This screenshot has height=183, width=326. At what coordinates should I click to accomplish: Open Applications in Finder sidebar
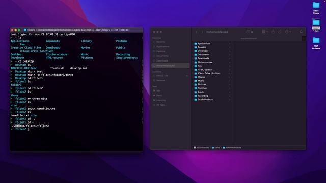pyautogui.click(x=171, y=46)
